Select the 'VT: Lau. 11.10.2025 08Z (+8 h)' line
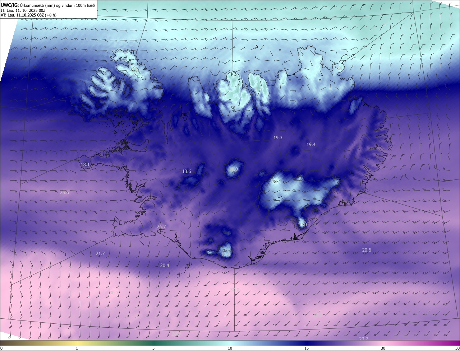Image resolution: width=460 pixels, height=351 pixels. [28, 15]
